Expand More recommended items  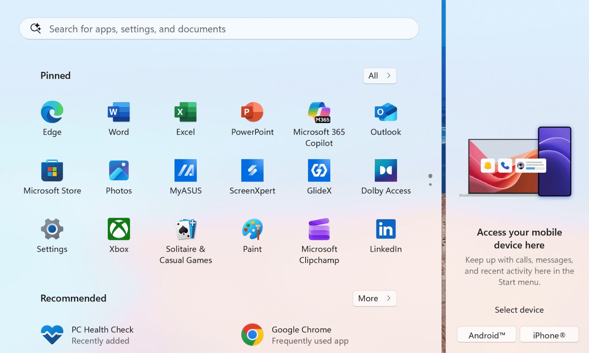click(374, 299)
